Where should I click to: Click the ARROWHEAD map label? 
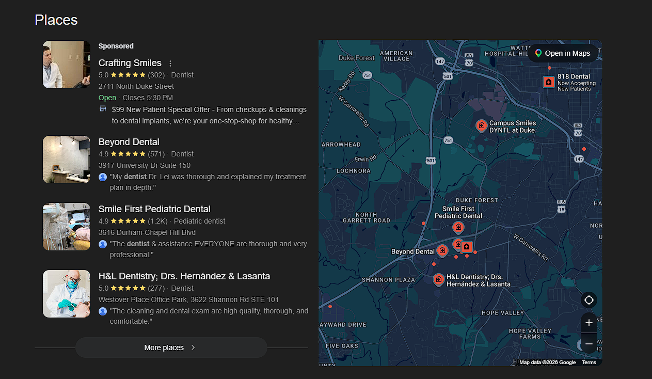(341, 145)
